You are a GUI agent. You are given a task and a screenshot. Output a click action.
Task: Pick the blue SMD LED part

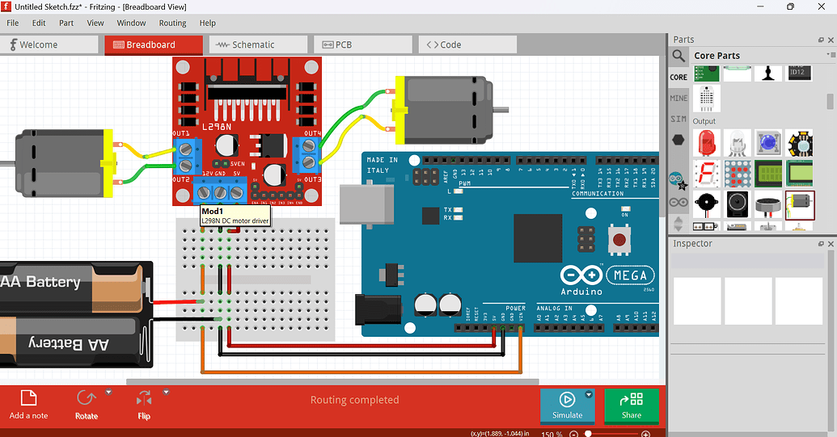[768, 143]
